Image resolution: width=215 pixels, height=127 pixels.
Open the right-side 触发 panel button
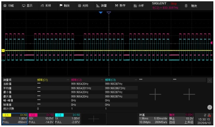pos(194,6)
